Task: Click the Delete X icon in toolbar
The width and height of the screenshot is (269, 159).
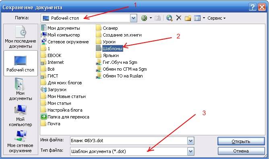Action: point(178,18)
